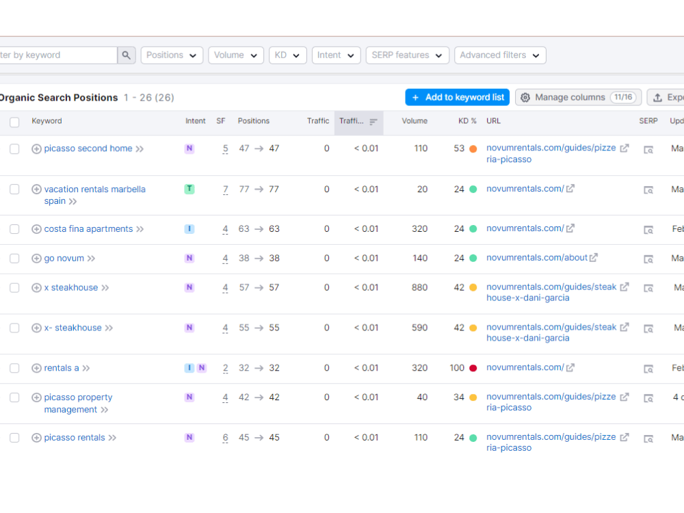Check the x steakhouse row
This screenshot has height=513, width=684.
(x=14, y=287)
